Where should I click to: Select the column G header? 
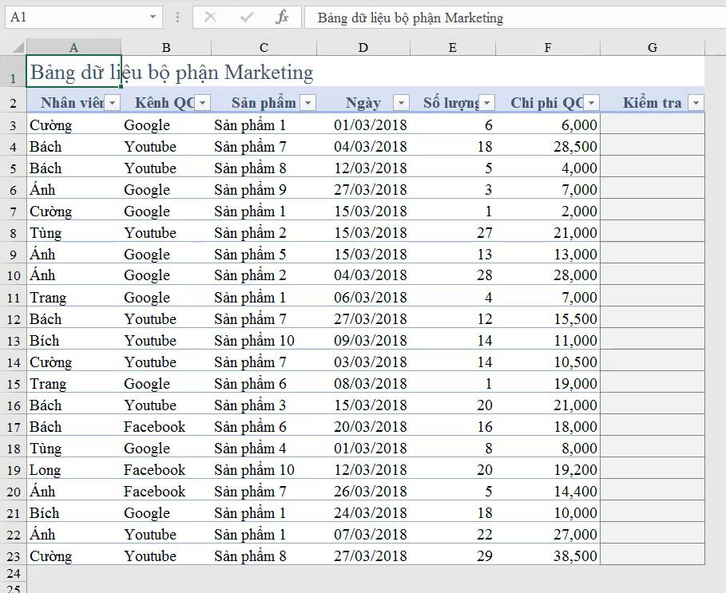click(652, 47)
